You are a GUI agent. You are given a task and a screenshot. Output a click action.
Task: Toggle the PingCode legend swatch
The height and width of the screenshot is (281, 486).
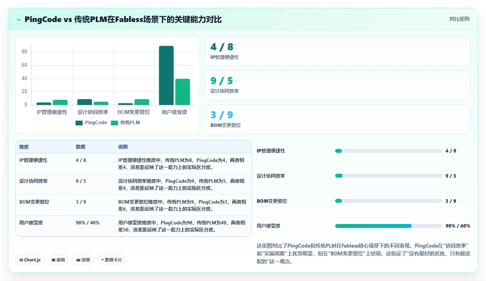(x=79, y=123)
